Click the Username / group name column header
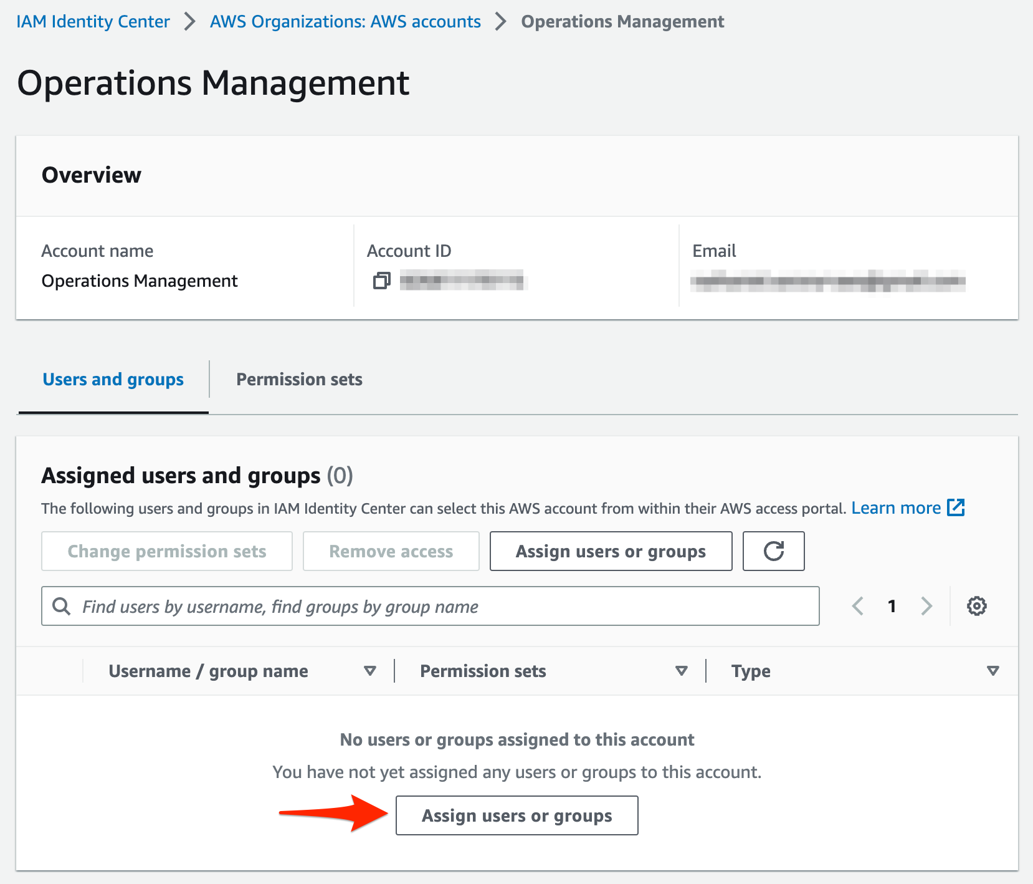1033x884 pixels. [208, 671]
